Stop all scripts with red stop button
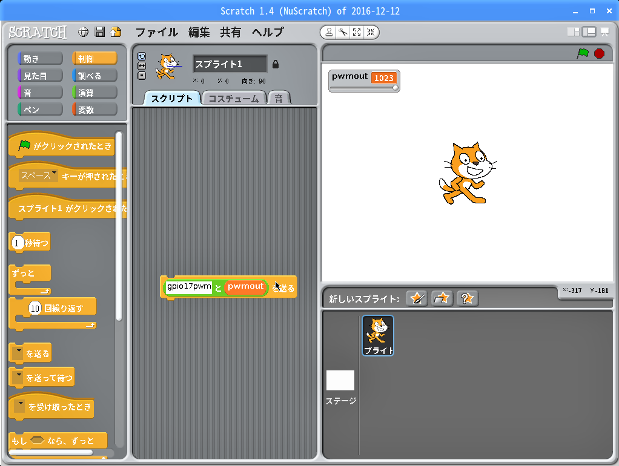Viewport: 619px width, 466px height. tap(599, 53)
